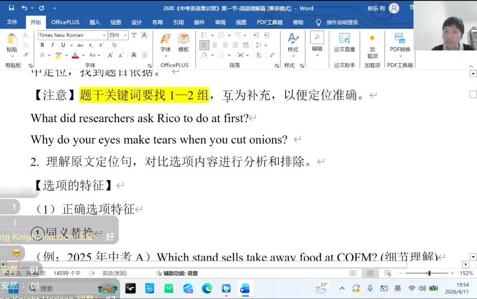Image resolution: width=477 pixels, height=299 pixels.
Task: Toggle italic formatting
Action: 53,44
